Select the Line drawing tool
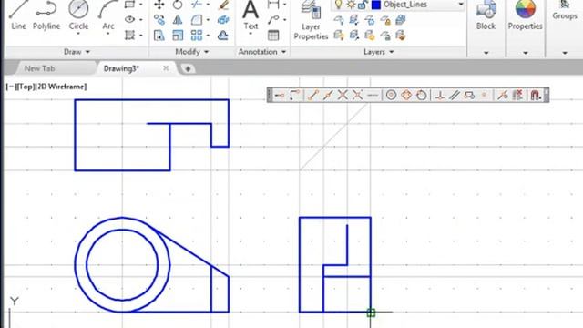 point(18,15)
